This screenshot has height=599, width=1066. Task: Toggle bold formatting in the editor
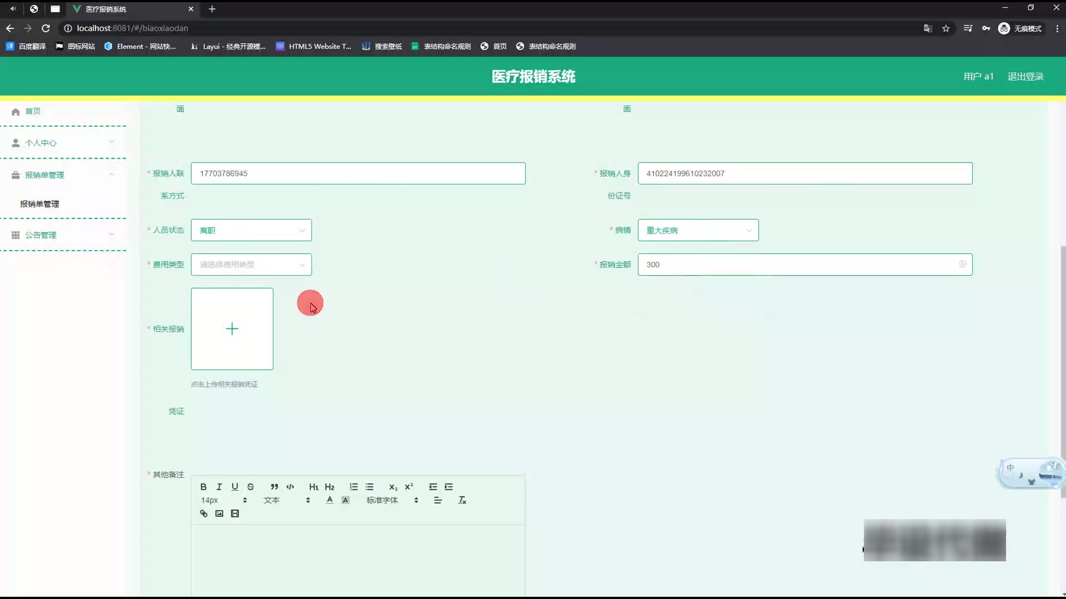[x=203, y=487]
